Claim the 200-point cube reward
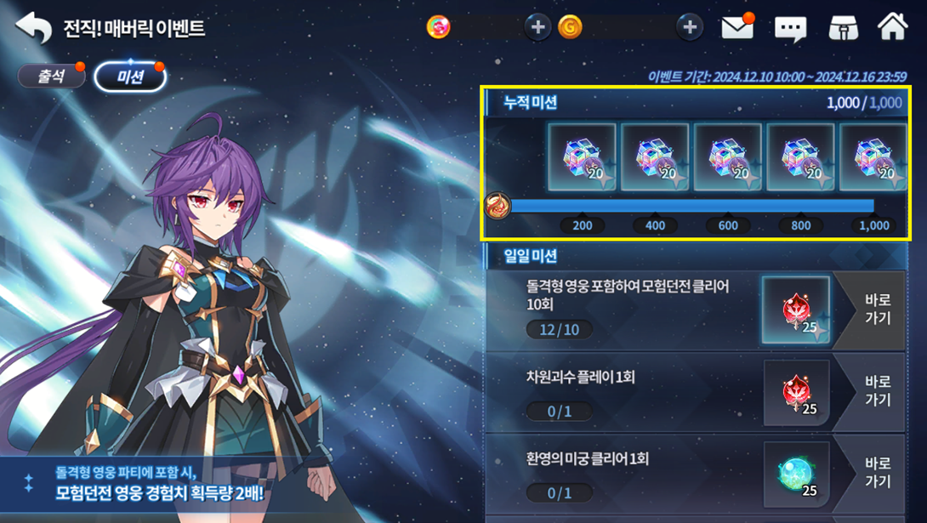 tap(582, 157)
